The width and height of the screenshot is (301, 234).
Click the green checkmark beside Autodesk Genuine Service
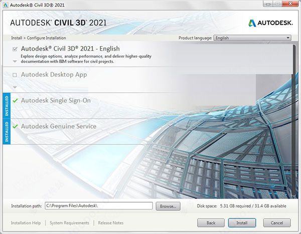point(15,127)
